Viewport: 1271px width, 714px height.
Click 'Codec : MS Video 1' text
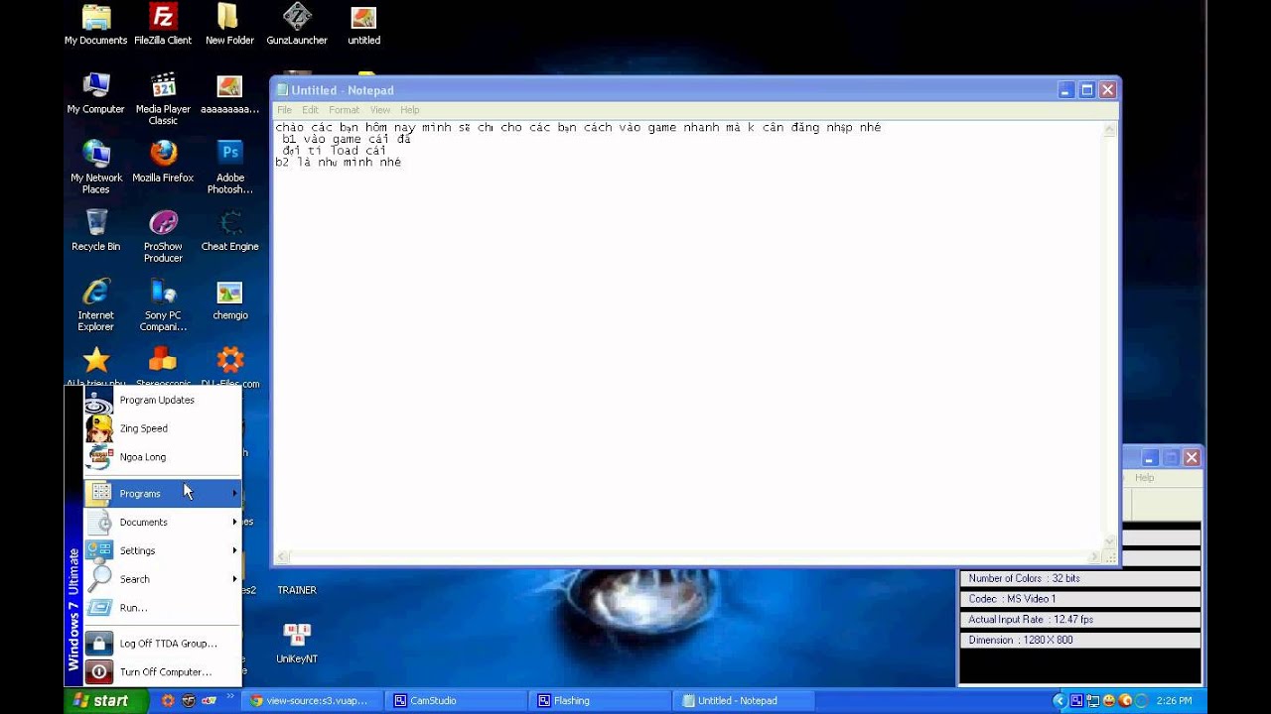coord(1012,599)
